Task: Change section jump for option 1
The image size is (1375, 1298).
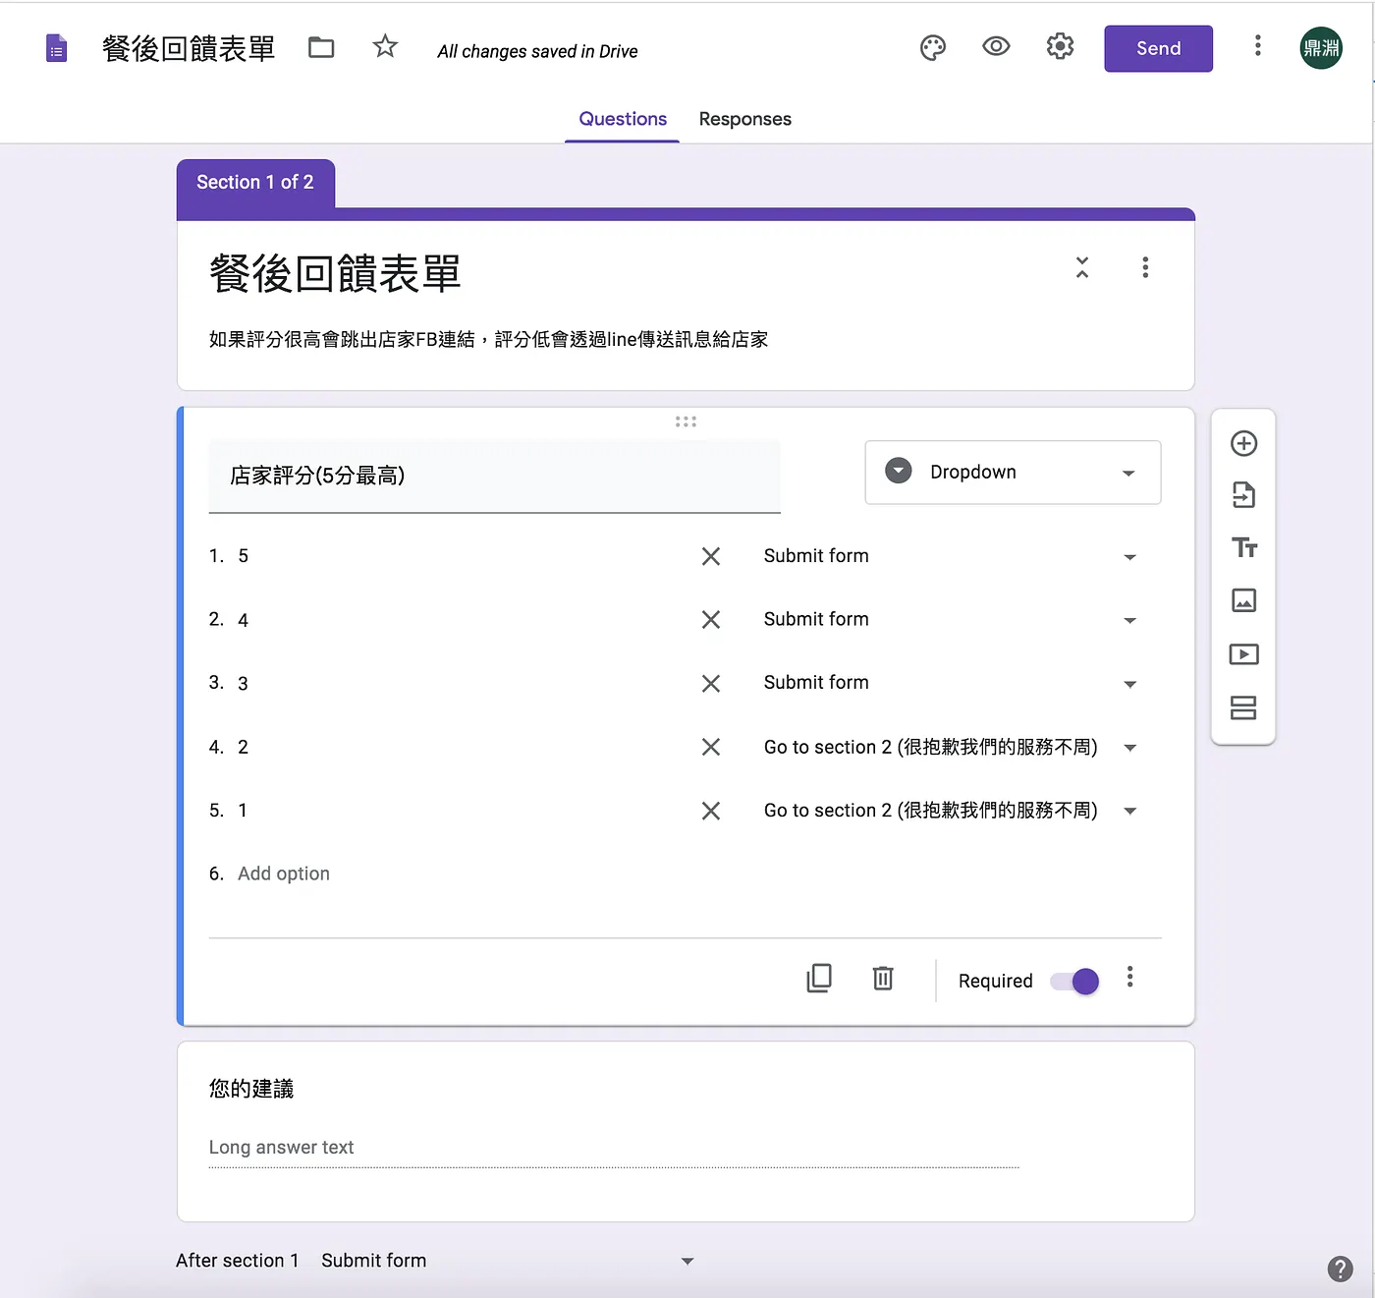Action: (950, 811)
